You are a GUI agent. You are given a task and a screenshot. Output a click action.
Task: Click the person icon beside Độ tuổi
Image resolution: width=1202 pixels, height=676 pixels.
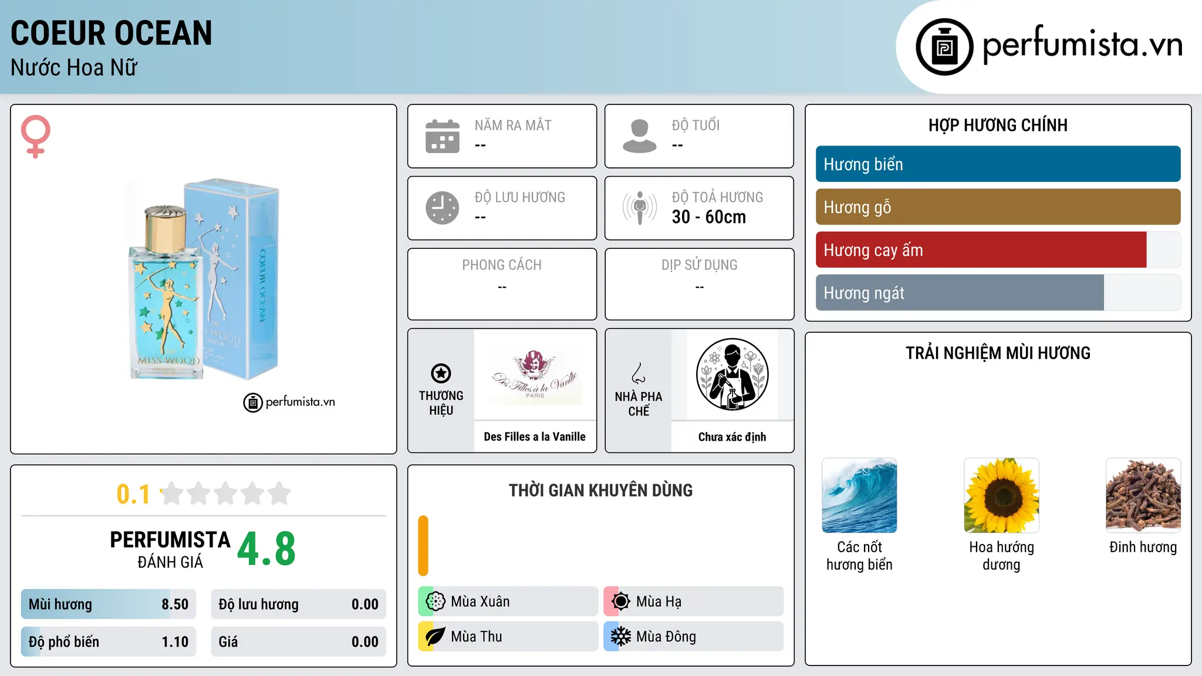[x=639, y=136]
